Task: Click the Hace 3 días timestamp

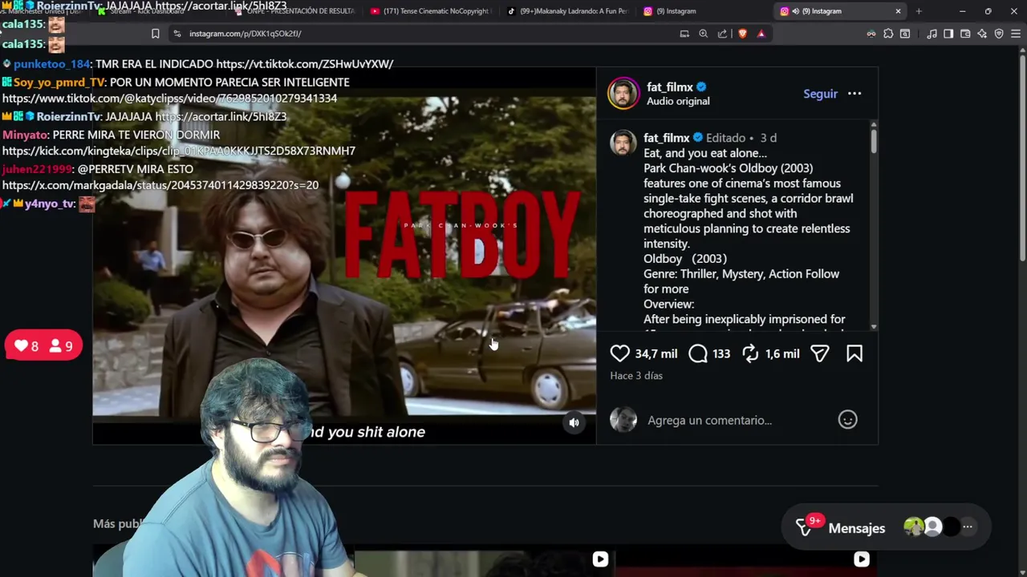Action: (636, 376)
